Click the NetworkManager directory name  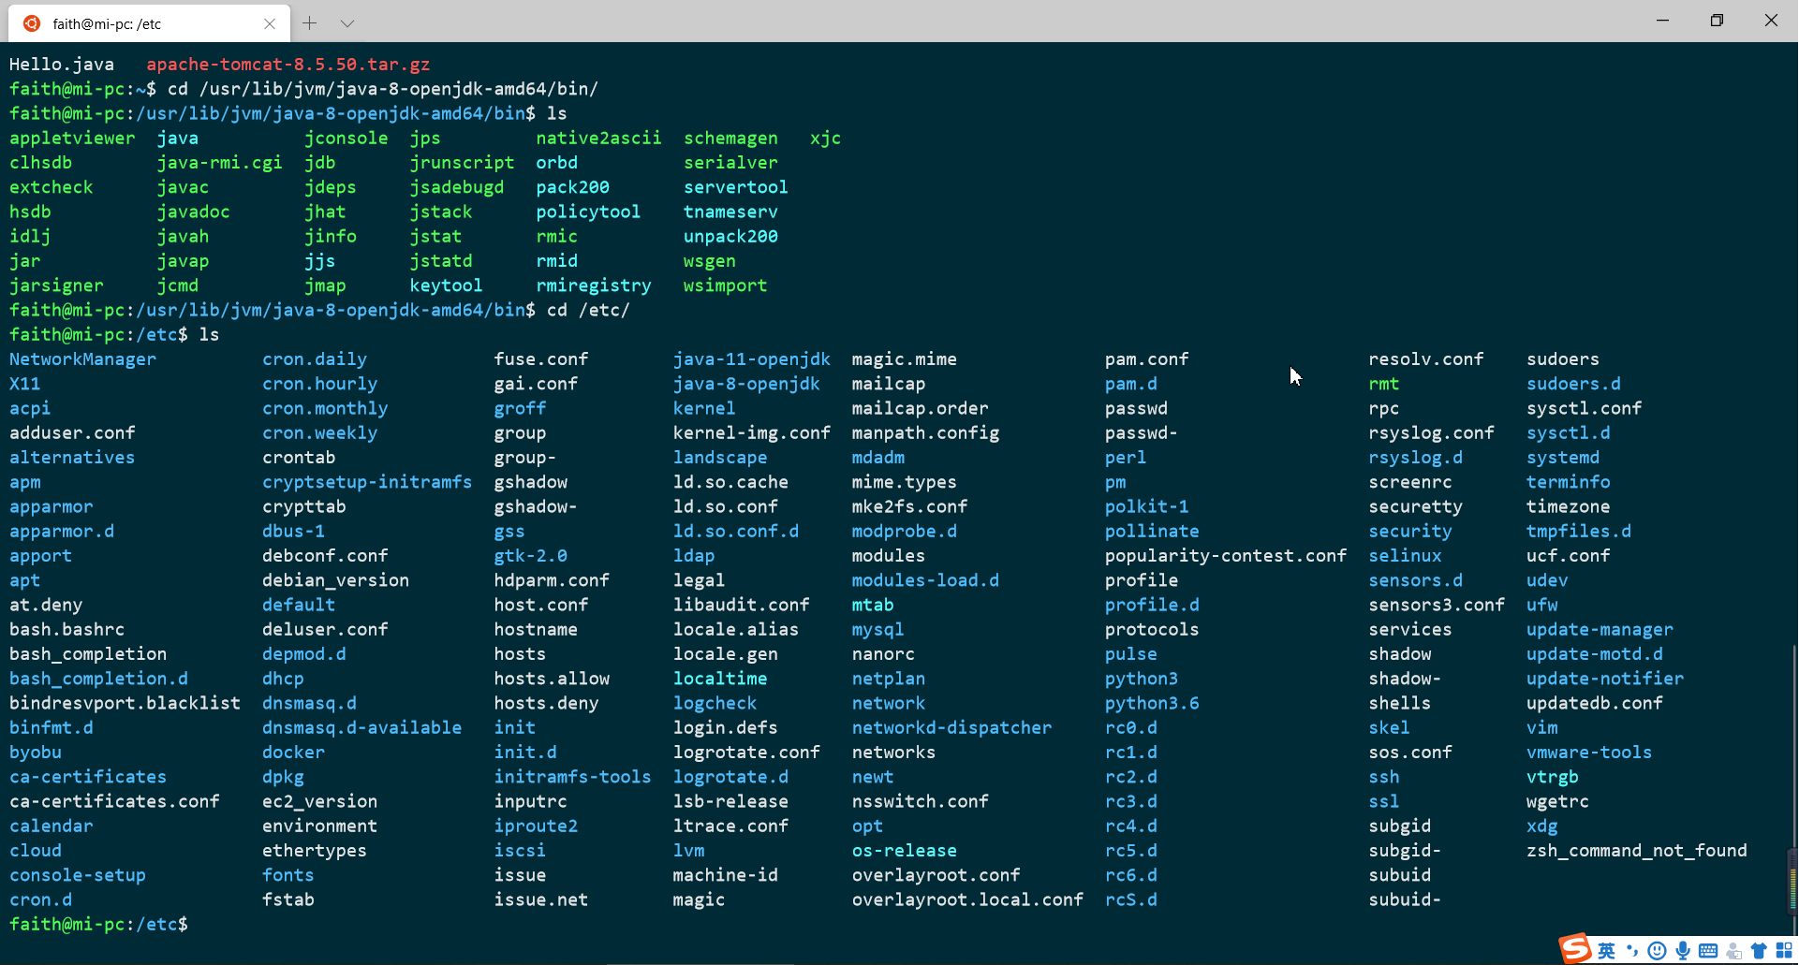pos(82,359)
